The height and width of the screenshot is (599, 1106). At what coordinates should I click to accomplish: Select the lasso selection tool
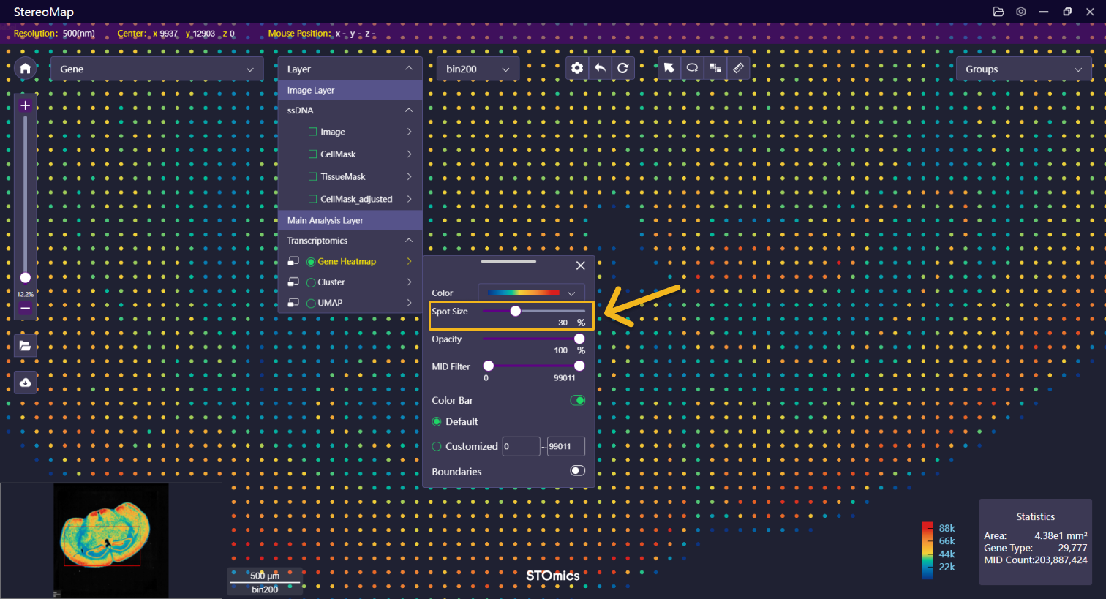[x=692, y=68]
